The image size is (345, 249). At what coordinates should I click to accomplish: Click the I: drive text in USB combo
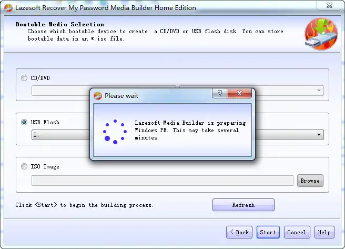click(x=36, y=135)
